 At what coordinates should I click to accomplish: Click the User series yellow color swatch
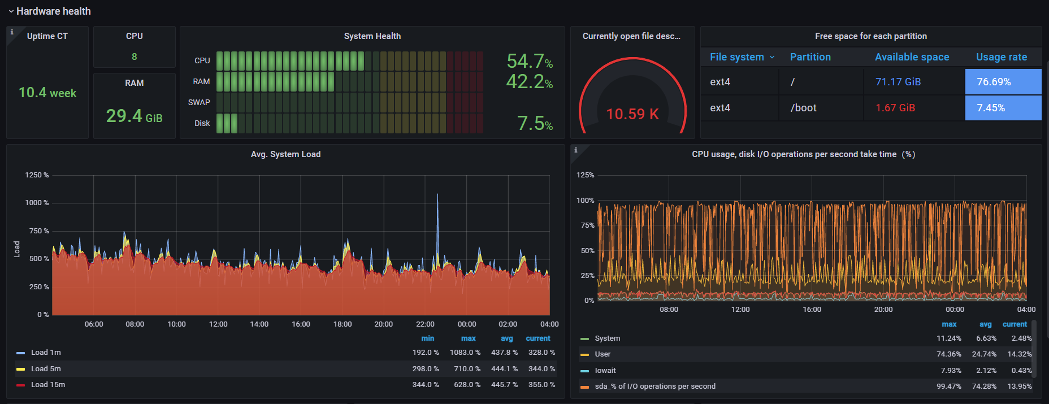click(x=584, y=355)
